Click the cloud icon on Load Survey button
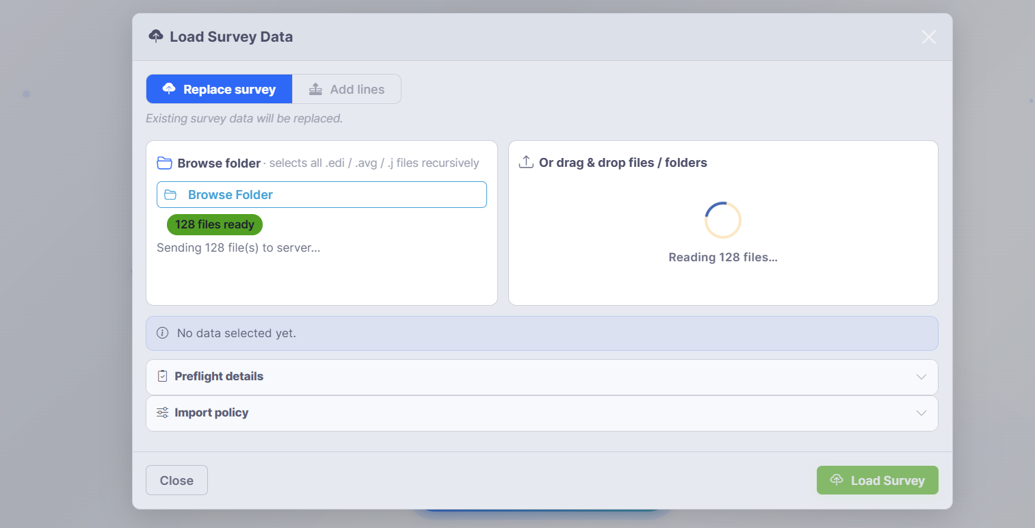 (x=837, y=480)
